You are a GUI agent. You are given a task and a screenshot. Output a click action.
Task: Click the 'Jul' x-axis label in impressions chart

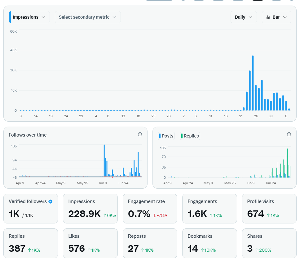tap(271, 116)
